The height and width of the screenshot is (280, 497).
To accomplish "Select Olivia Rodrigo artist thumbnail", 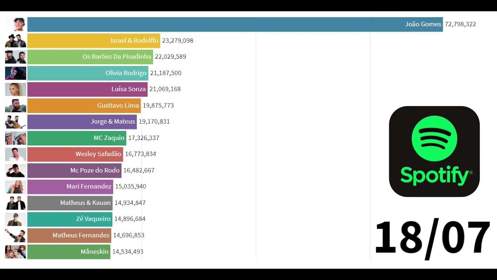I will click(16, 73).
